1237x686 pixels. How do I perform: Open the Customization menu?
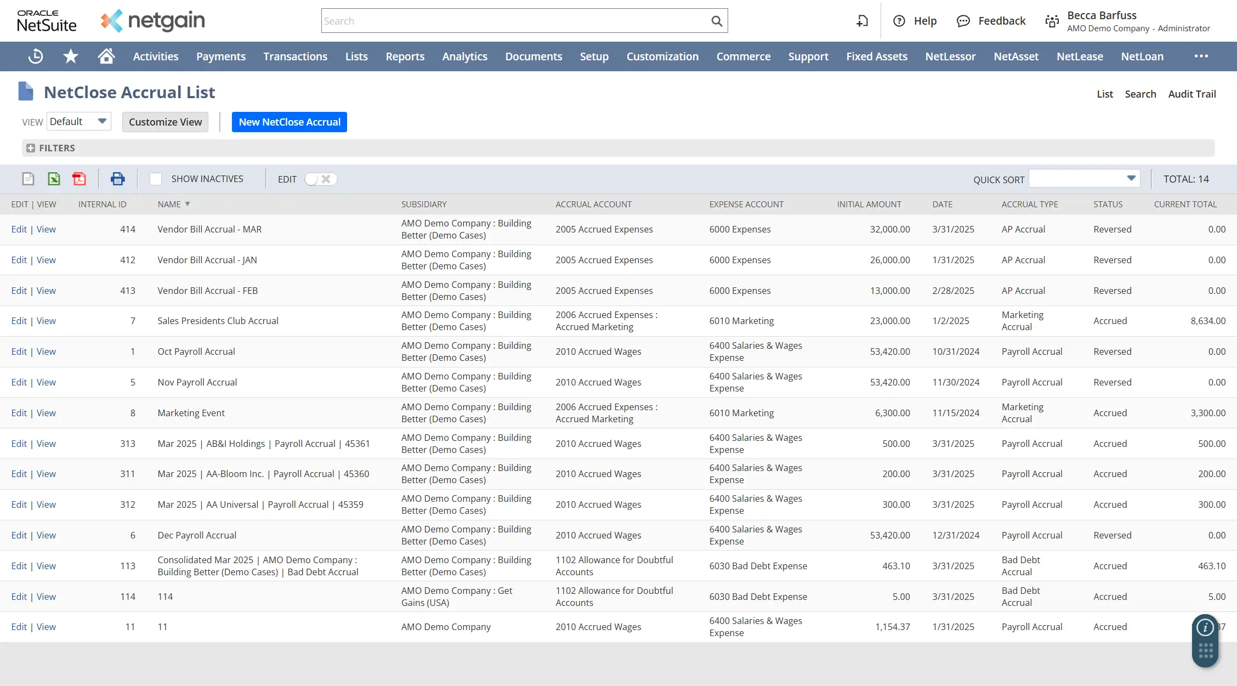(x=662, y=56)
